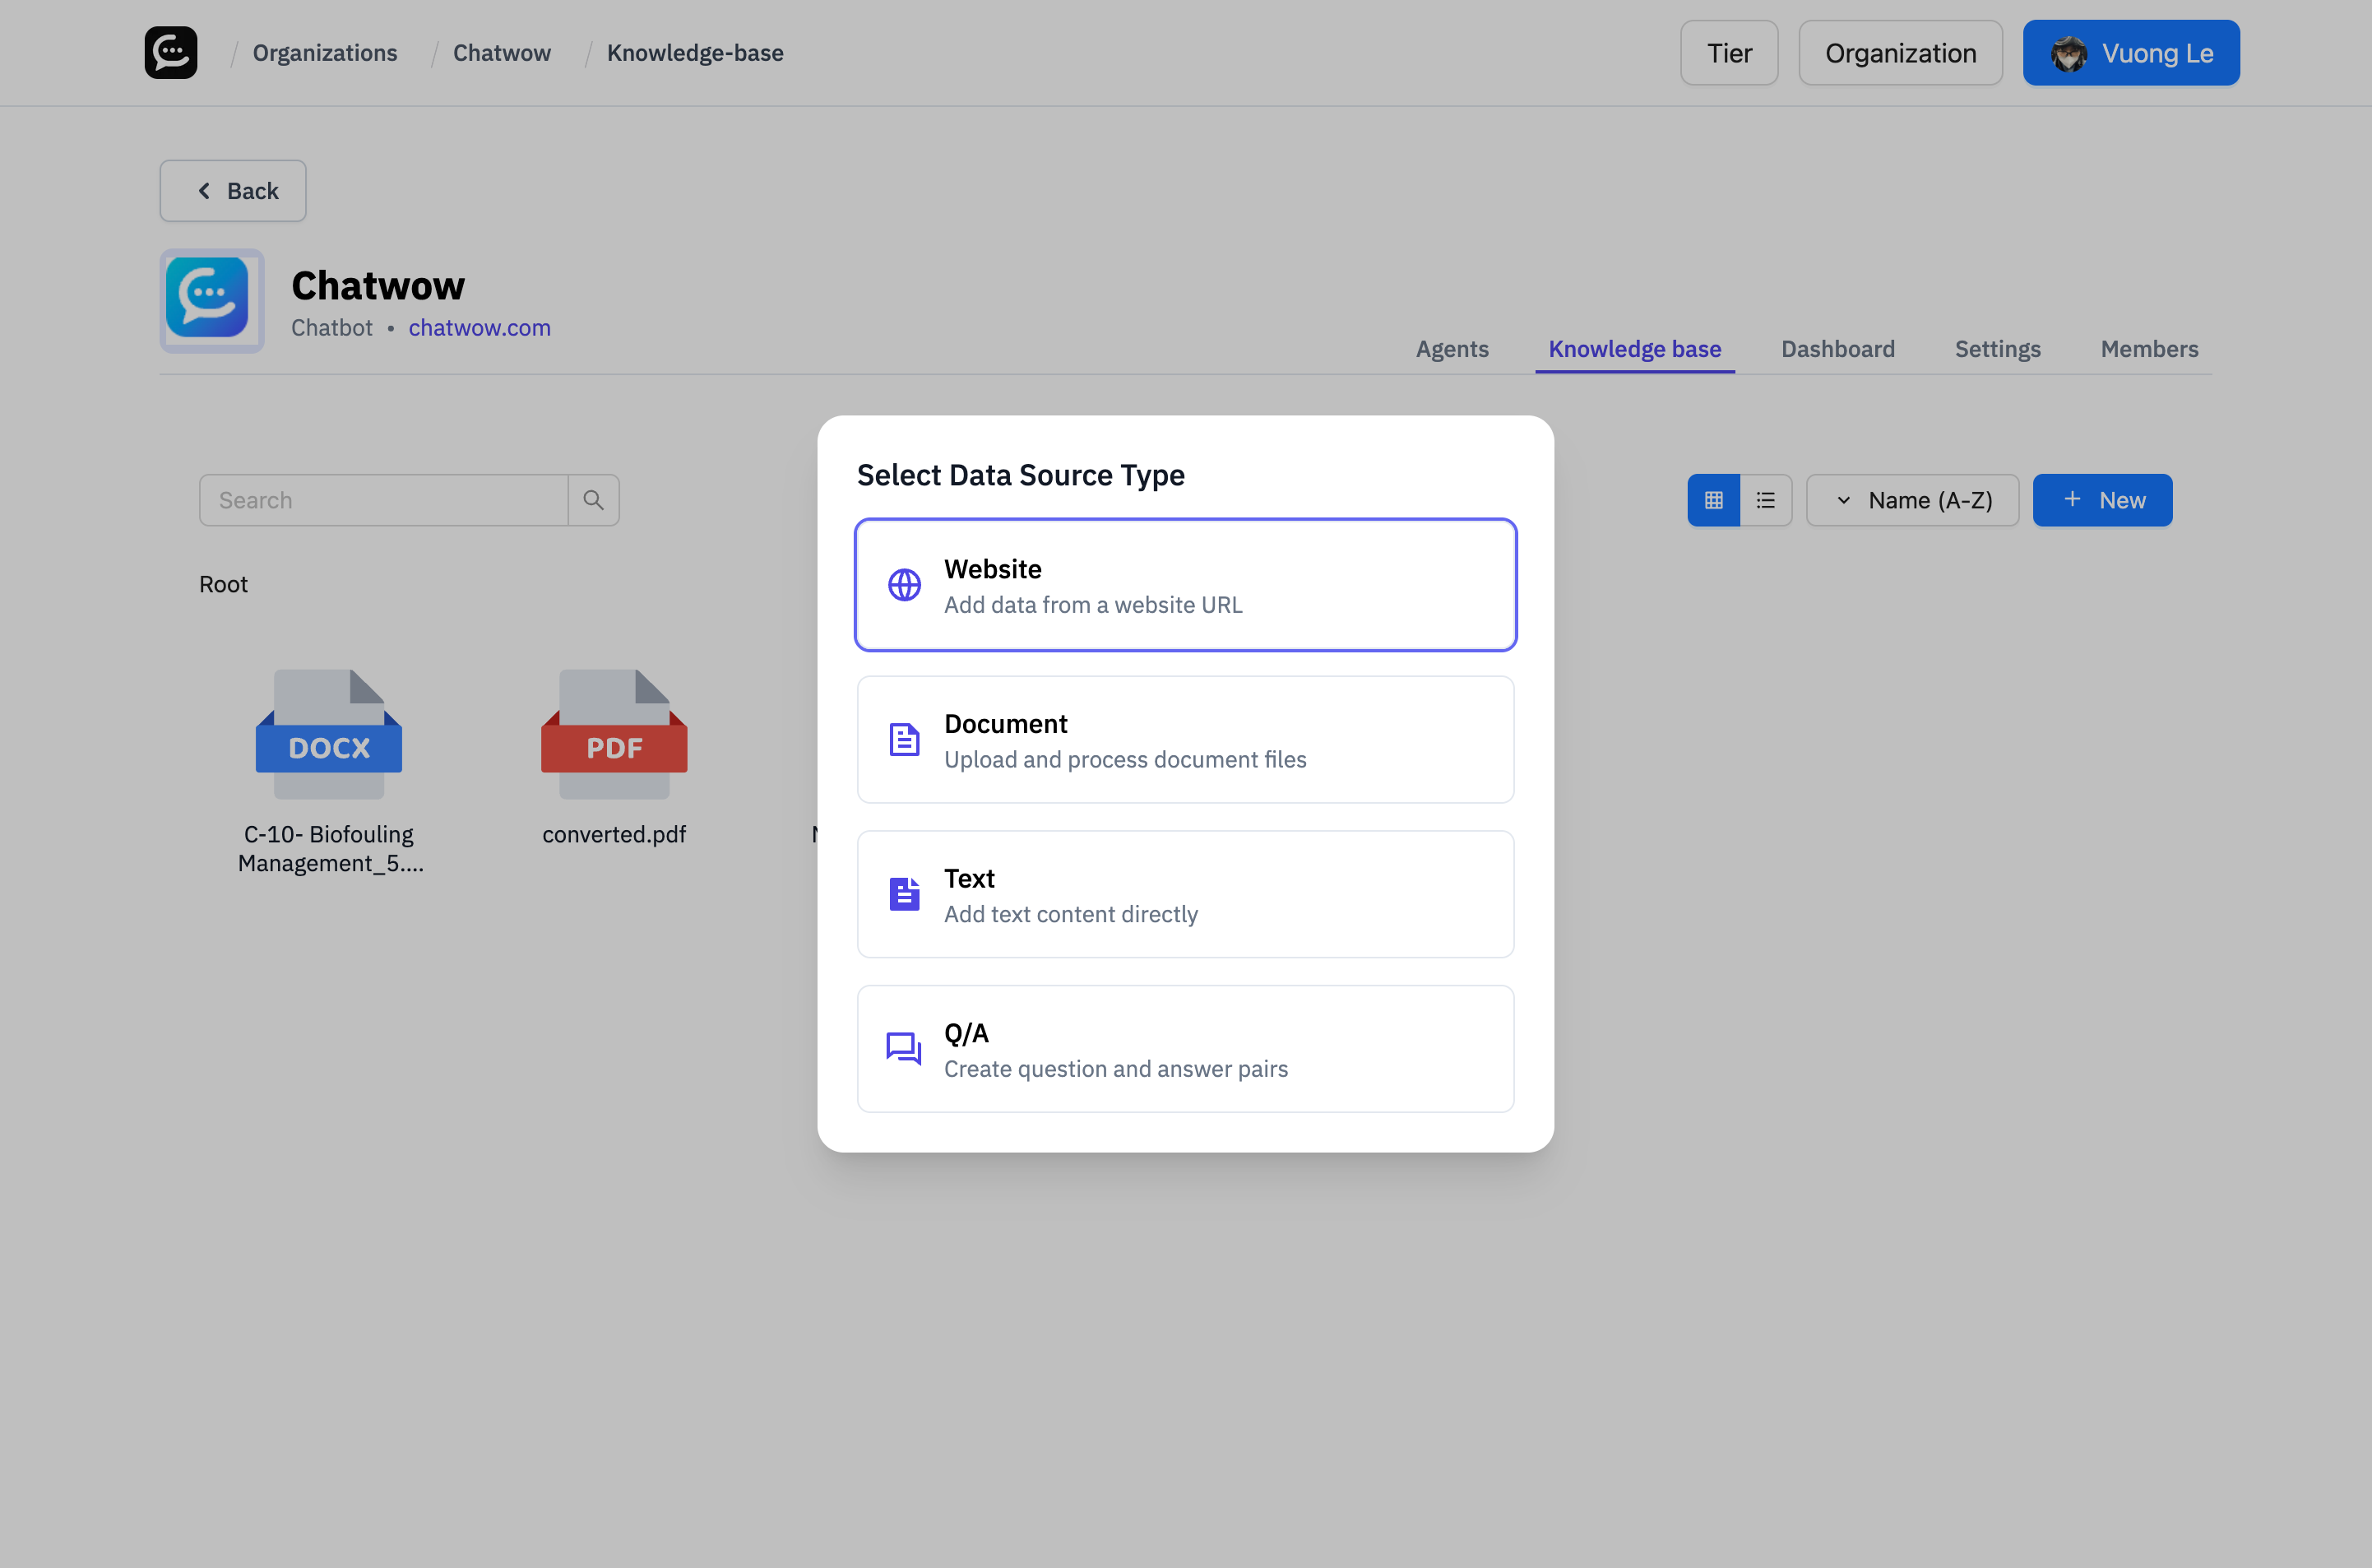
Task: Click the Search input field
Action: coord(384,499)
